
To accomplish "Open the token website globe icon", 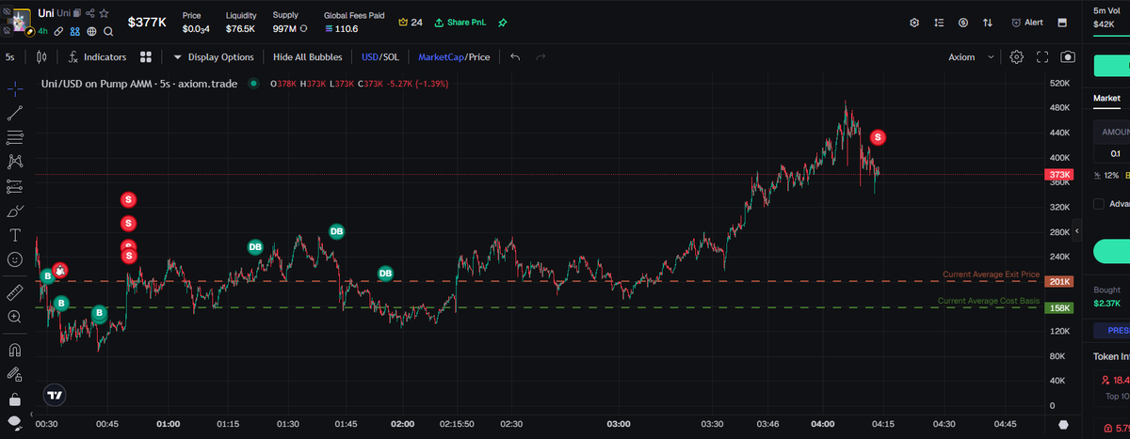I will pos(91,31).
